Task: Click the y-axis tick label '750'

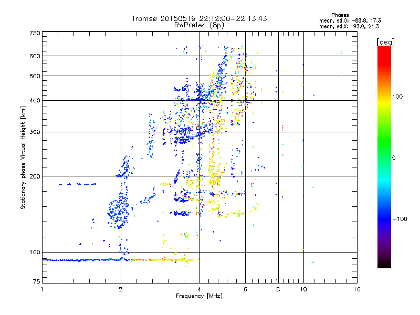Action: coord(35,33)
